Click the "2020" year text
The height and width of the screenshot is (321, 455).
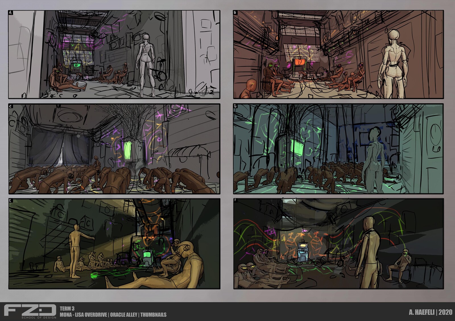coord(445,312)
